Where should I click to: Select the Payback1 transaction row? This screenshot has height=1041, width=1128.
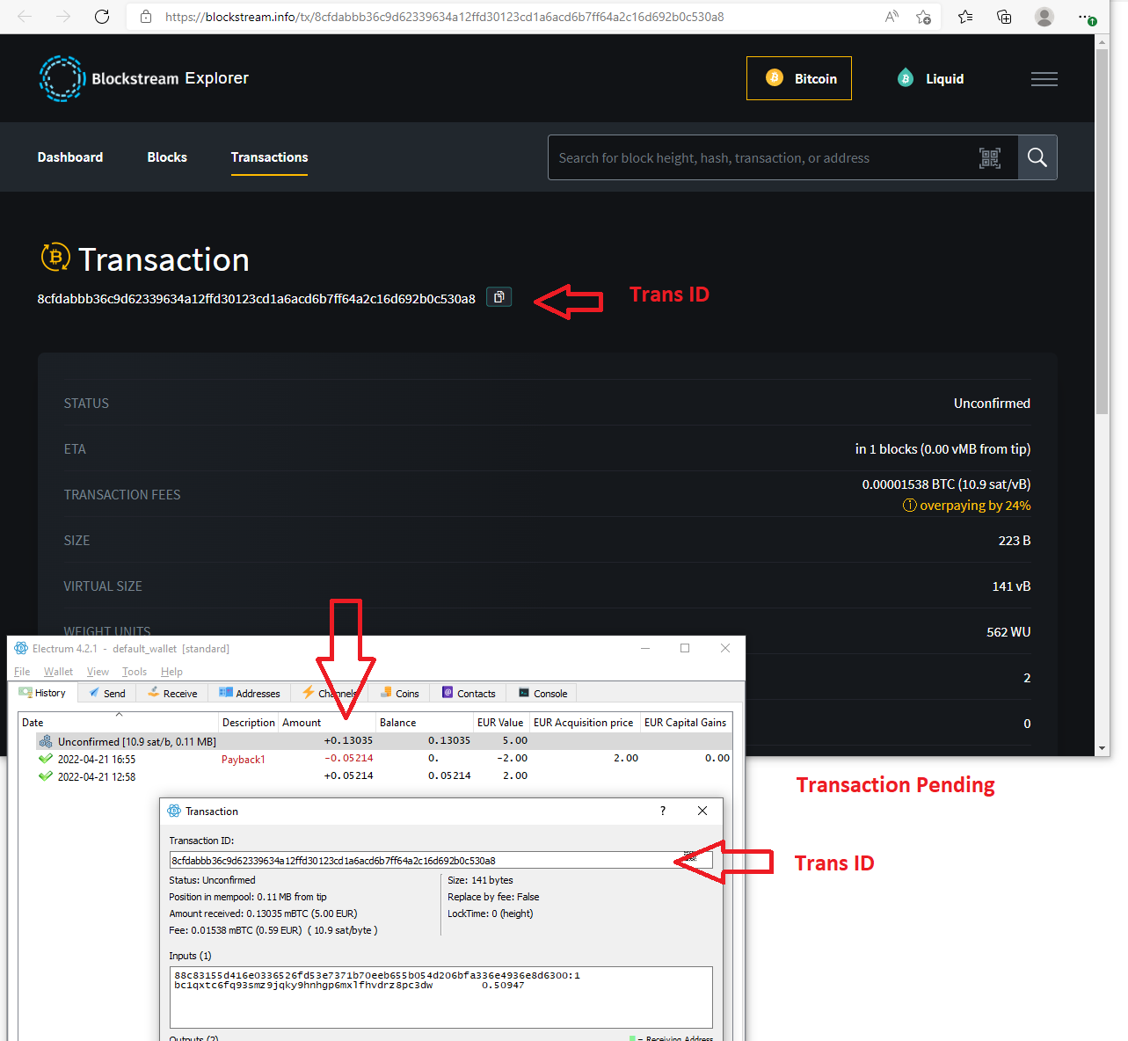(x=243, y=759)
